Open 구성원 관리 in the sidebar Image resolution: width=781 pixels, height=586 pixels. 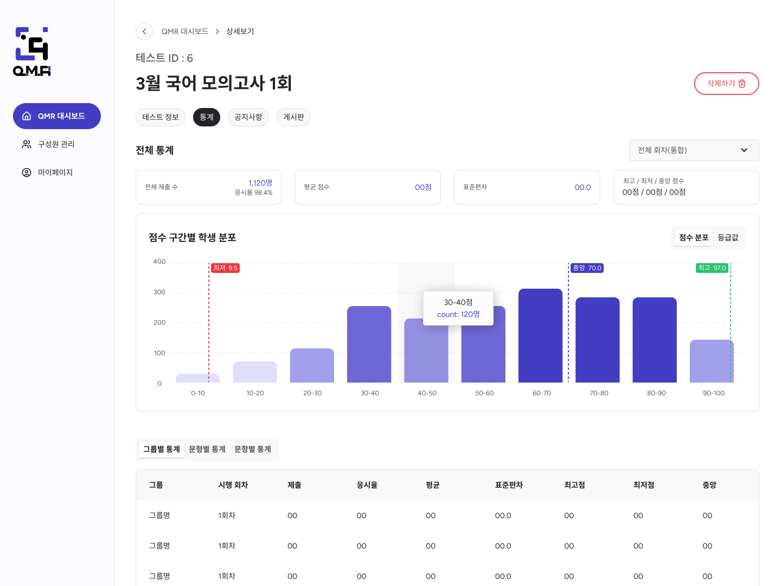[57, 144]
